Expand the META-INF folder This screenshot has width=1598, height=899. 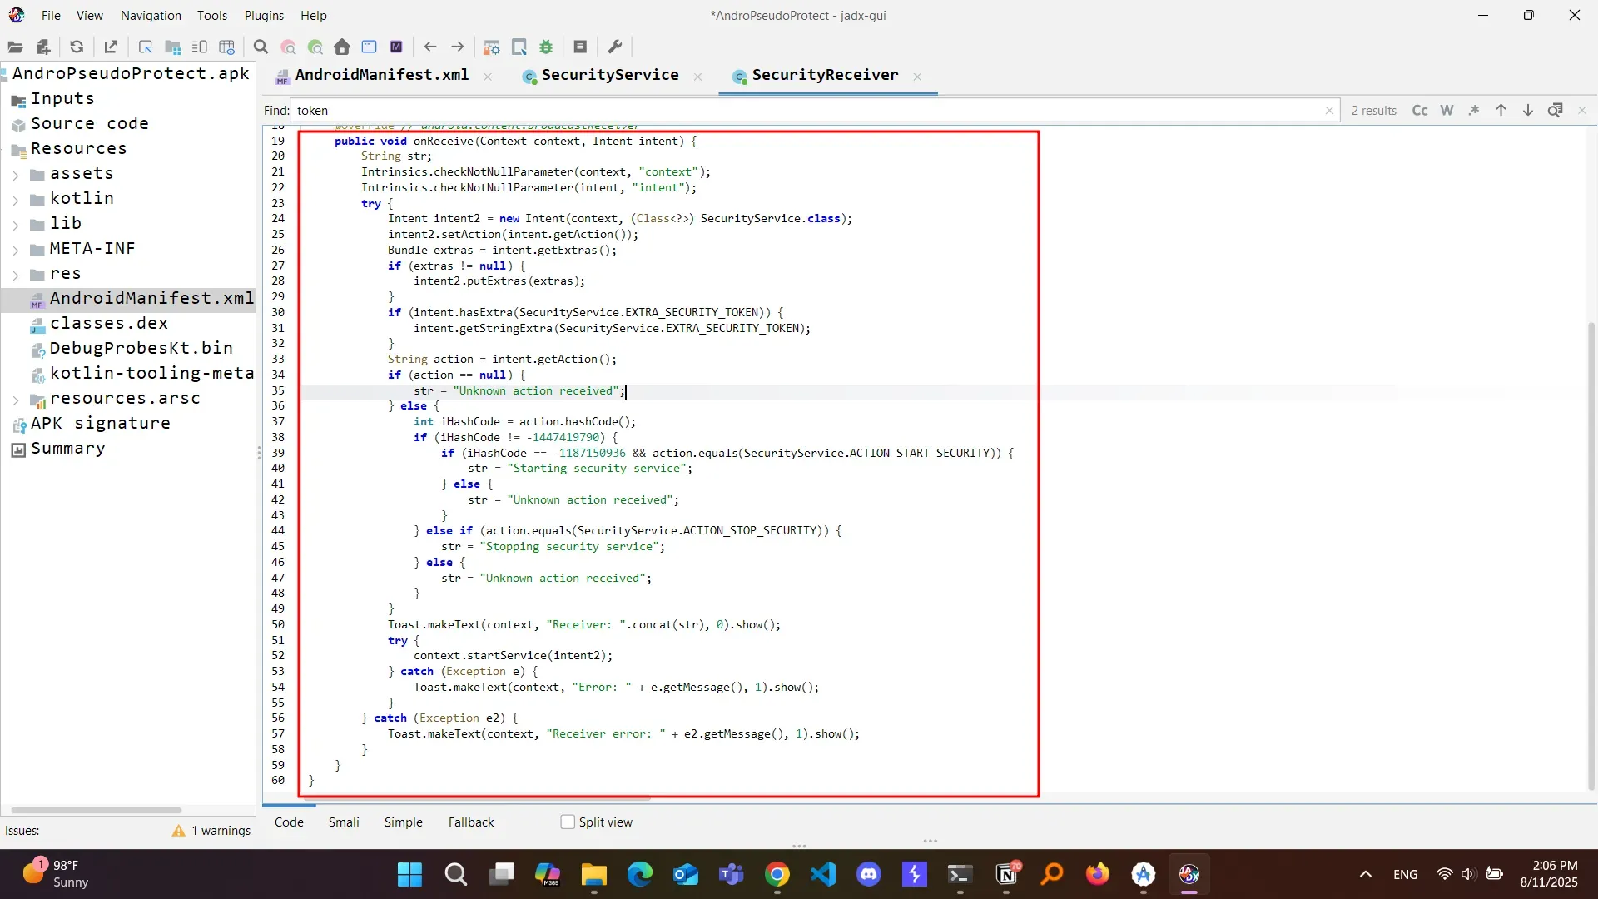16,250
